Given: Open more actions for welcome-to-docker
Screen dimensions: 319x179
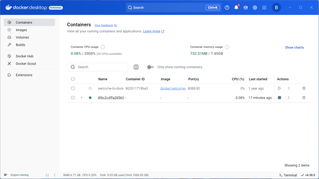Looking at the screenshot, I should tap(289, 88).
